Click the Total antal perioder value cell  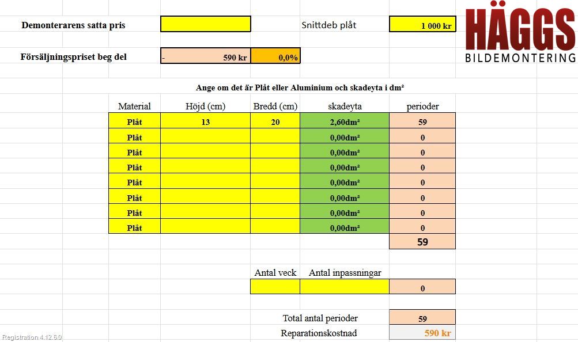(x=422, y=317)
